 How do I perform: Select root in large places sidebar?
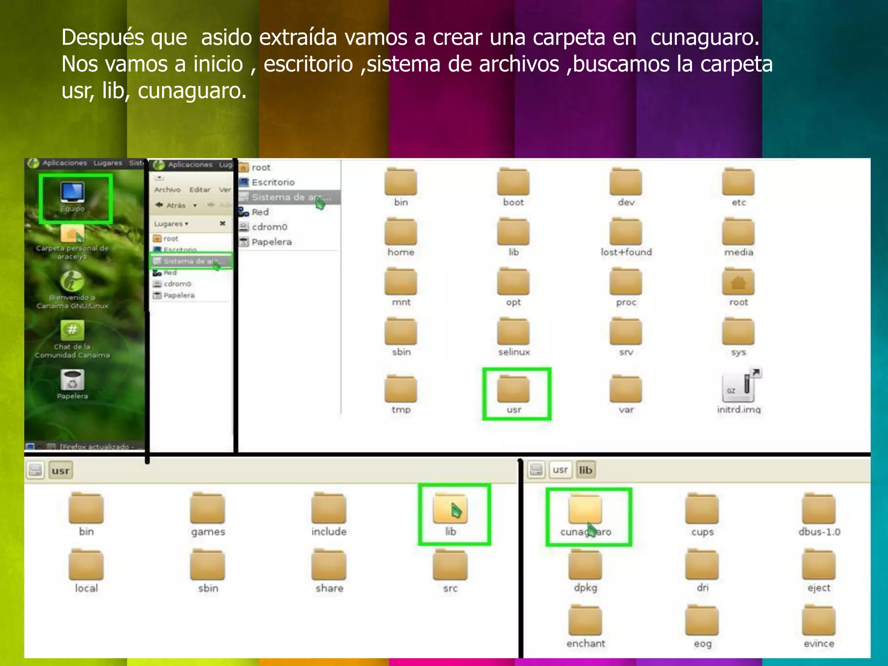[x=255, y=167]
